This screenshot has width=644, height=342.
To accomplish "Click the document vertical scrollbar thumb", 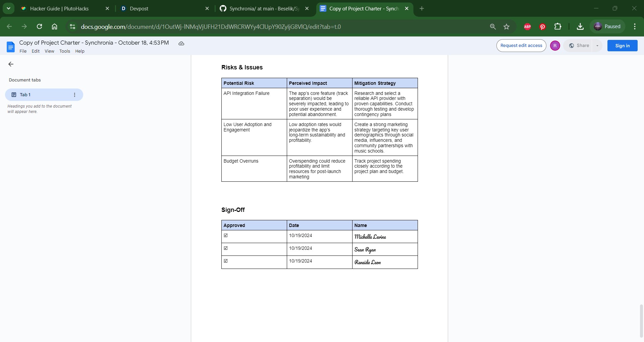I will [x=641, y=321].
